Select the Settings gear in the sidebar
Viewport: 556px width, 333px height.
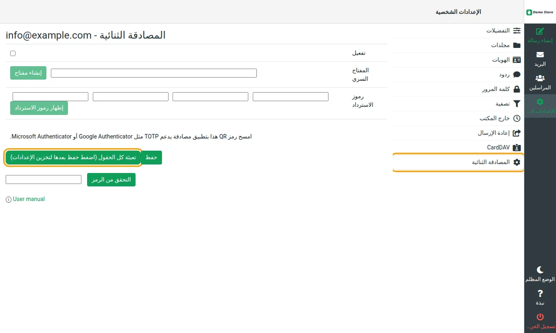point(540,106)
